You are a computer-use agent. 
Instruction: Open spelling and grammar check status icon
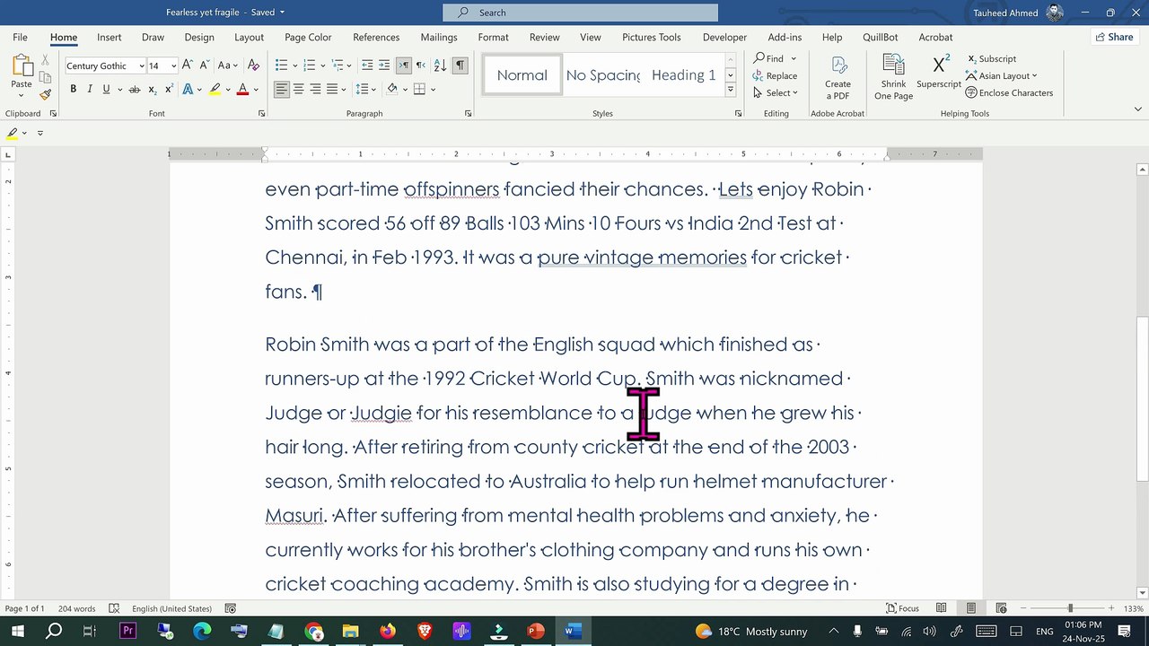114,608
